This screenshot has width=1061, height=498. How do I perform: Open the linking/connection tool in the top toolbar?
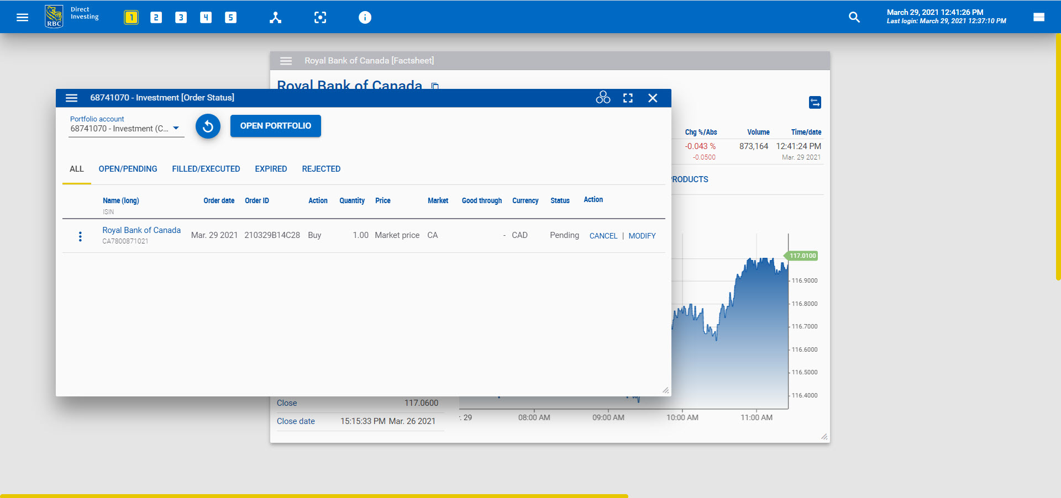(x=276, y=17)
